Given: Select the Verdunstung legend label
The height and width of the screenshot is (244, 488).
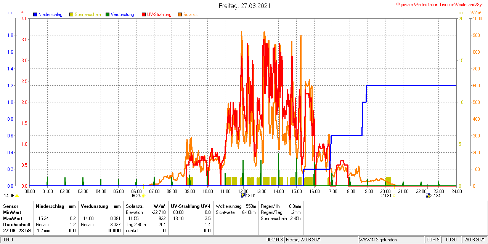Looking at the screenshot, I should point(122,14).
